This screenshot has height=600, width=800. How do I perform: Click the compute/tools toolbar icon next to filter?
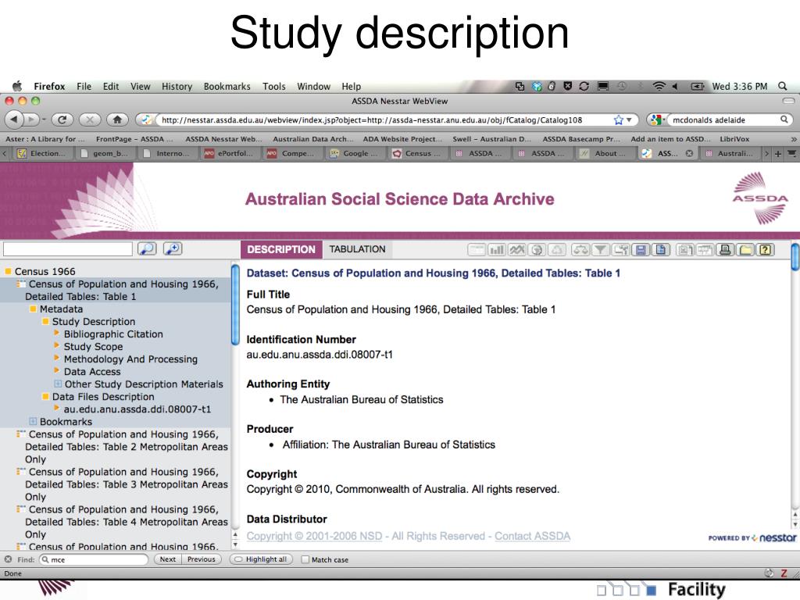(621, 249)
